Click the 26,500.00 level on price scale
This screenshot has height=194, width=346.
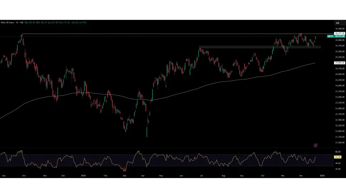tap(340, 29)
